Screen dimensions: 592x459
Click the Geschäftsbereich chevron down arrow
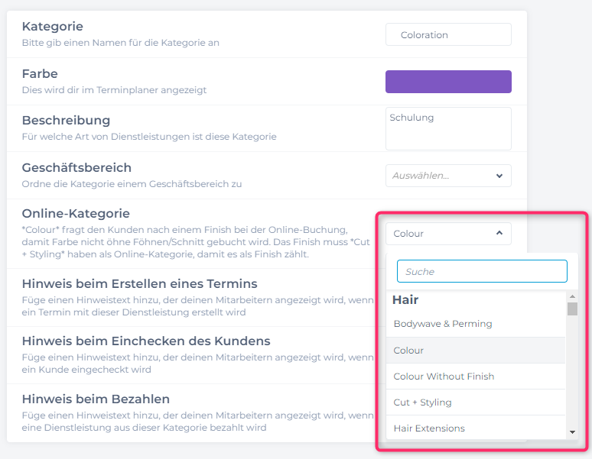[499, 176]
